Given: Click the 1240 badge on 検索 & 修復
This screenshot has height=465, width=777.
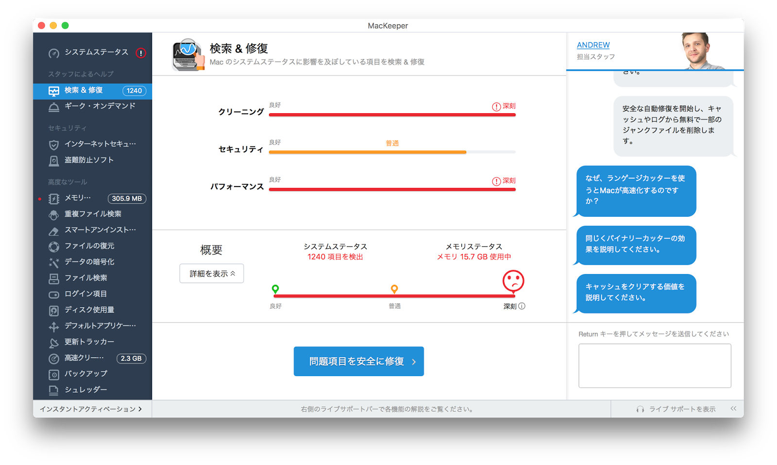Looking at the screenshot, I should pos(134,91).
